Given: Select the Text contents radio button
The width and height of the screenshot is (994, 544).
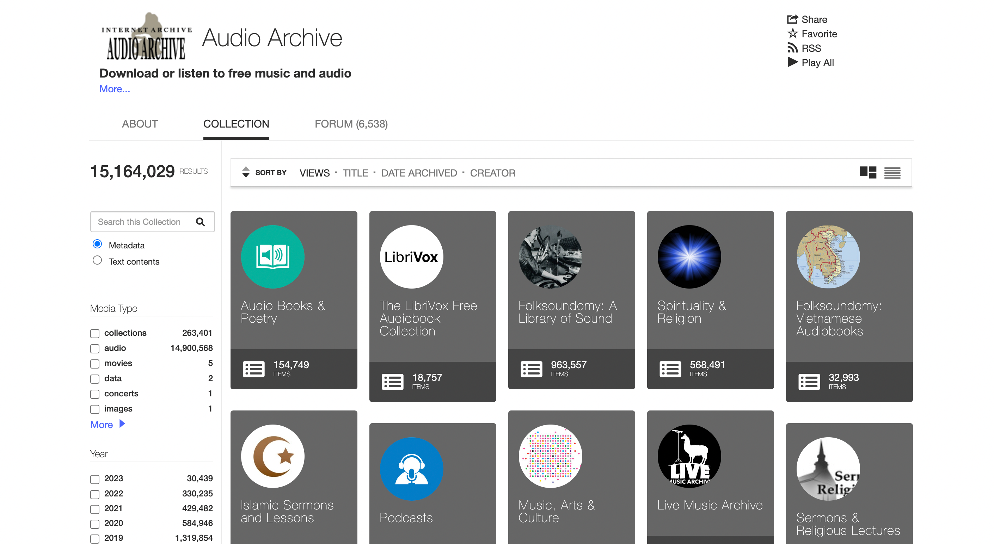Looking at the screenshot, I should pyautogui.click(x=97, y=260).
